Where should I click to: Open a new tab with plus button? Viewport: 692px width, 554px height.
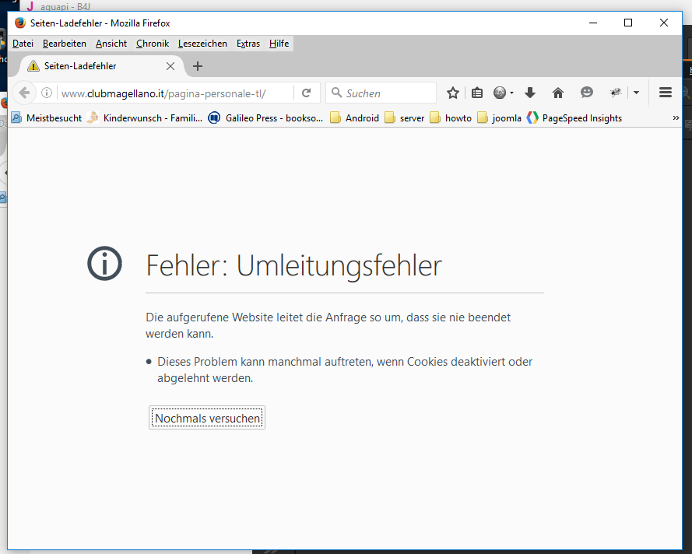[x=198, y=66]
